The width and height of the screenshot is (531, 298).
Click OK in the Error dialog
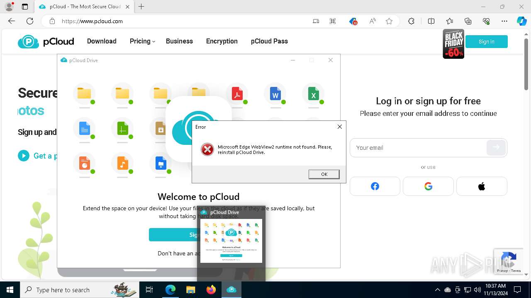(324, 174)
